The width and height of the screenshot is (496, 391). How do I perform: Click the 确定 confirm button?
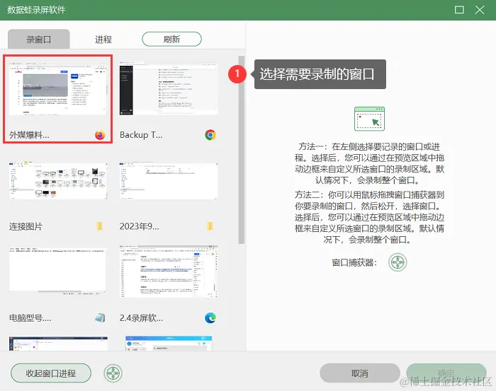coord(446,373)
